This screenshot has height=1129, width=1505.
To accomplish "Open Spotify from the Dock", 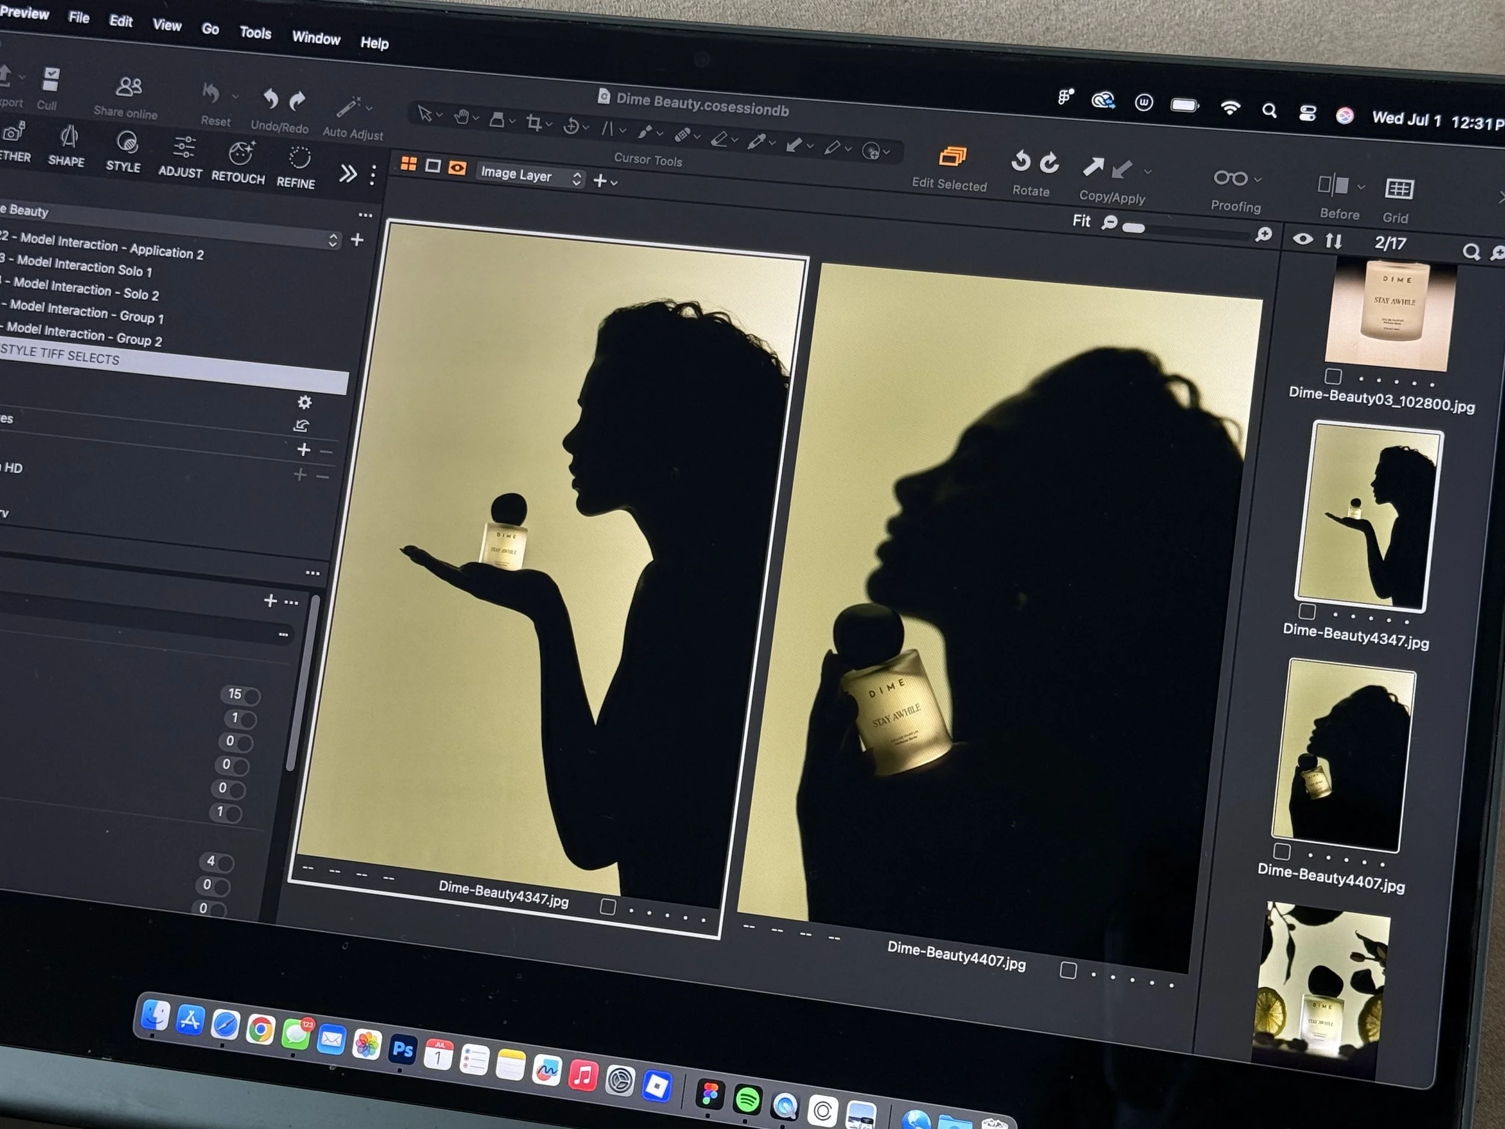I will 747,1098.
